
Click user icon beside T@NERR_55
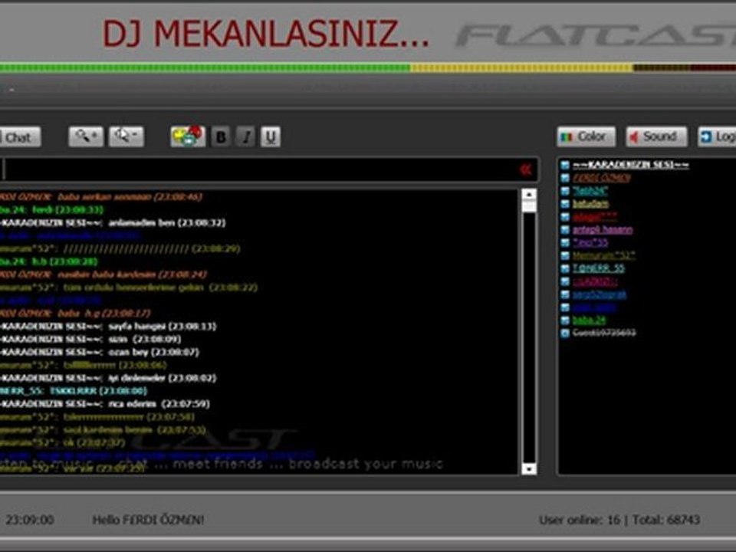pyautogui.click(x=565, y=268)
